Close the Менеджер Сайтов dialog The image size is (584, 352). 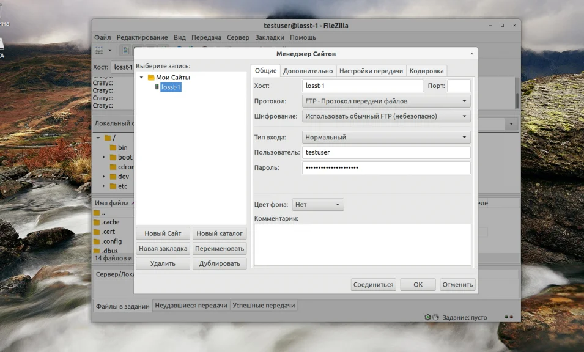472,54
